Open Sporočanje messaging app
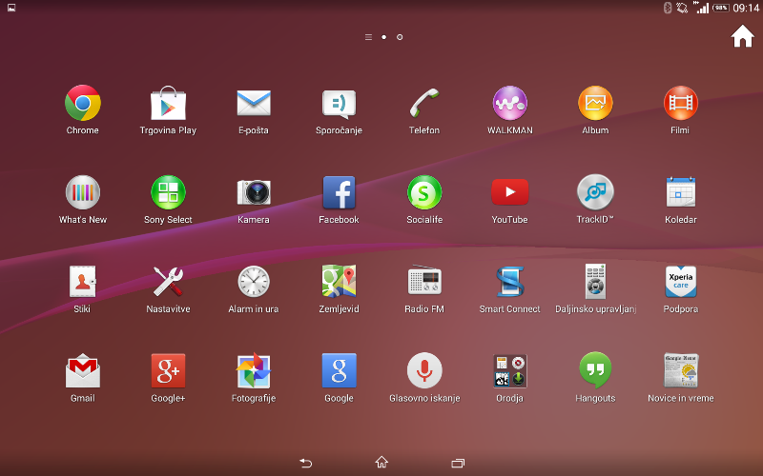The height and width of the screenshot is (476, 763). pyautogui.click(x=340, y=104)
